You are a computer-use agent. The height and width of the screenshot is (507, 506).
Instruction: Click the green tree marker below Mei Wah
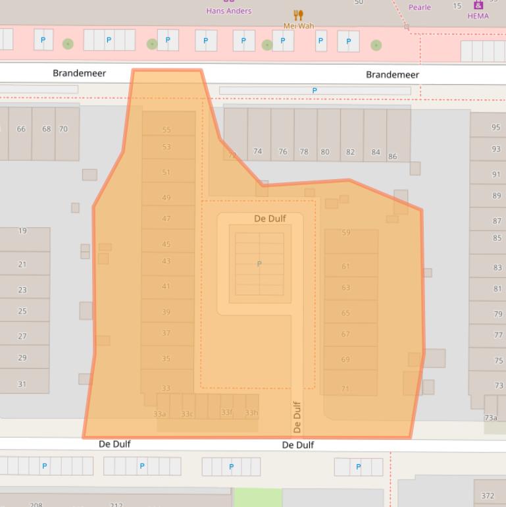(267, 45)
